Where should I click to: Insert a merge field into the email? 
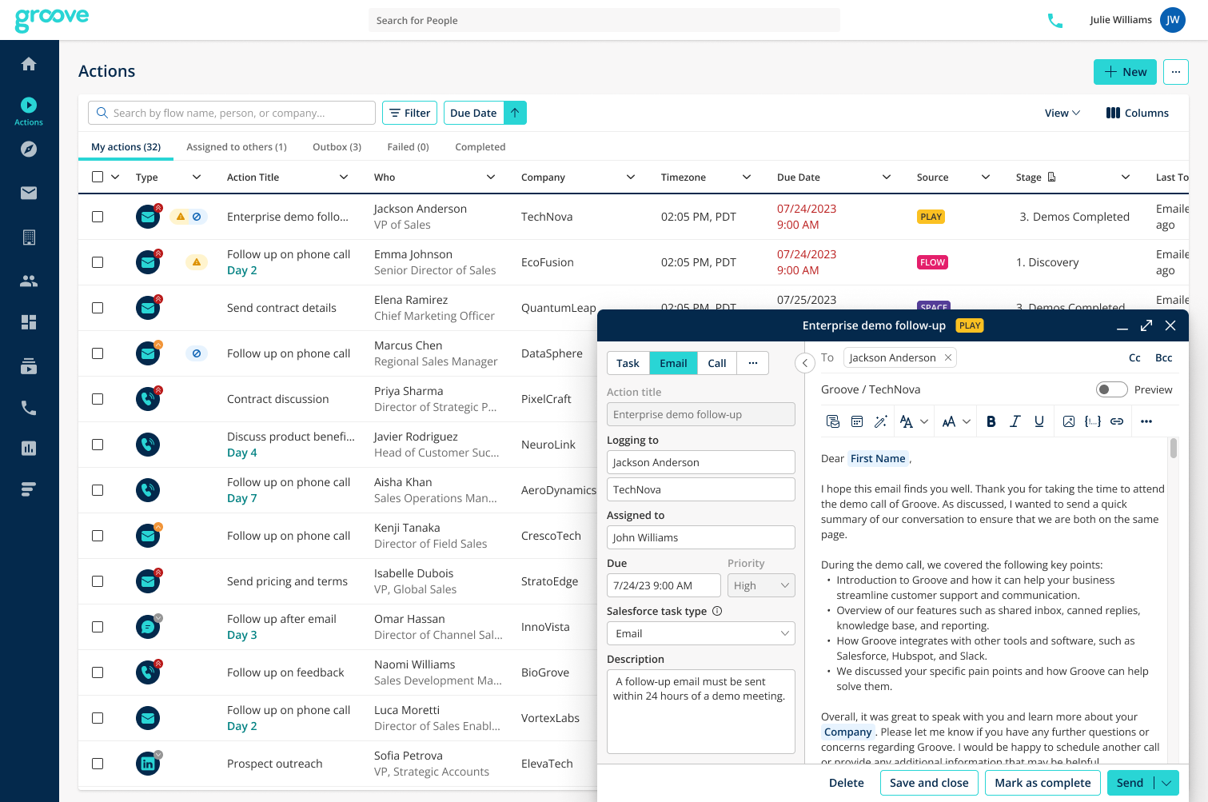point(1092,421)
